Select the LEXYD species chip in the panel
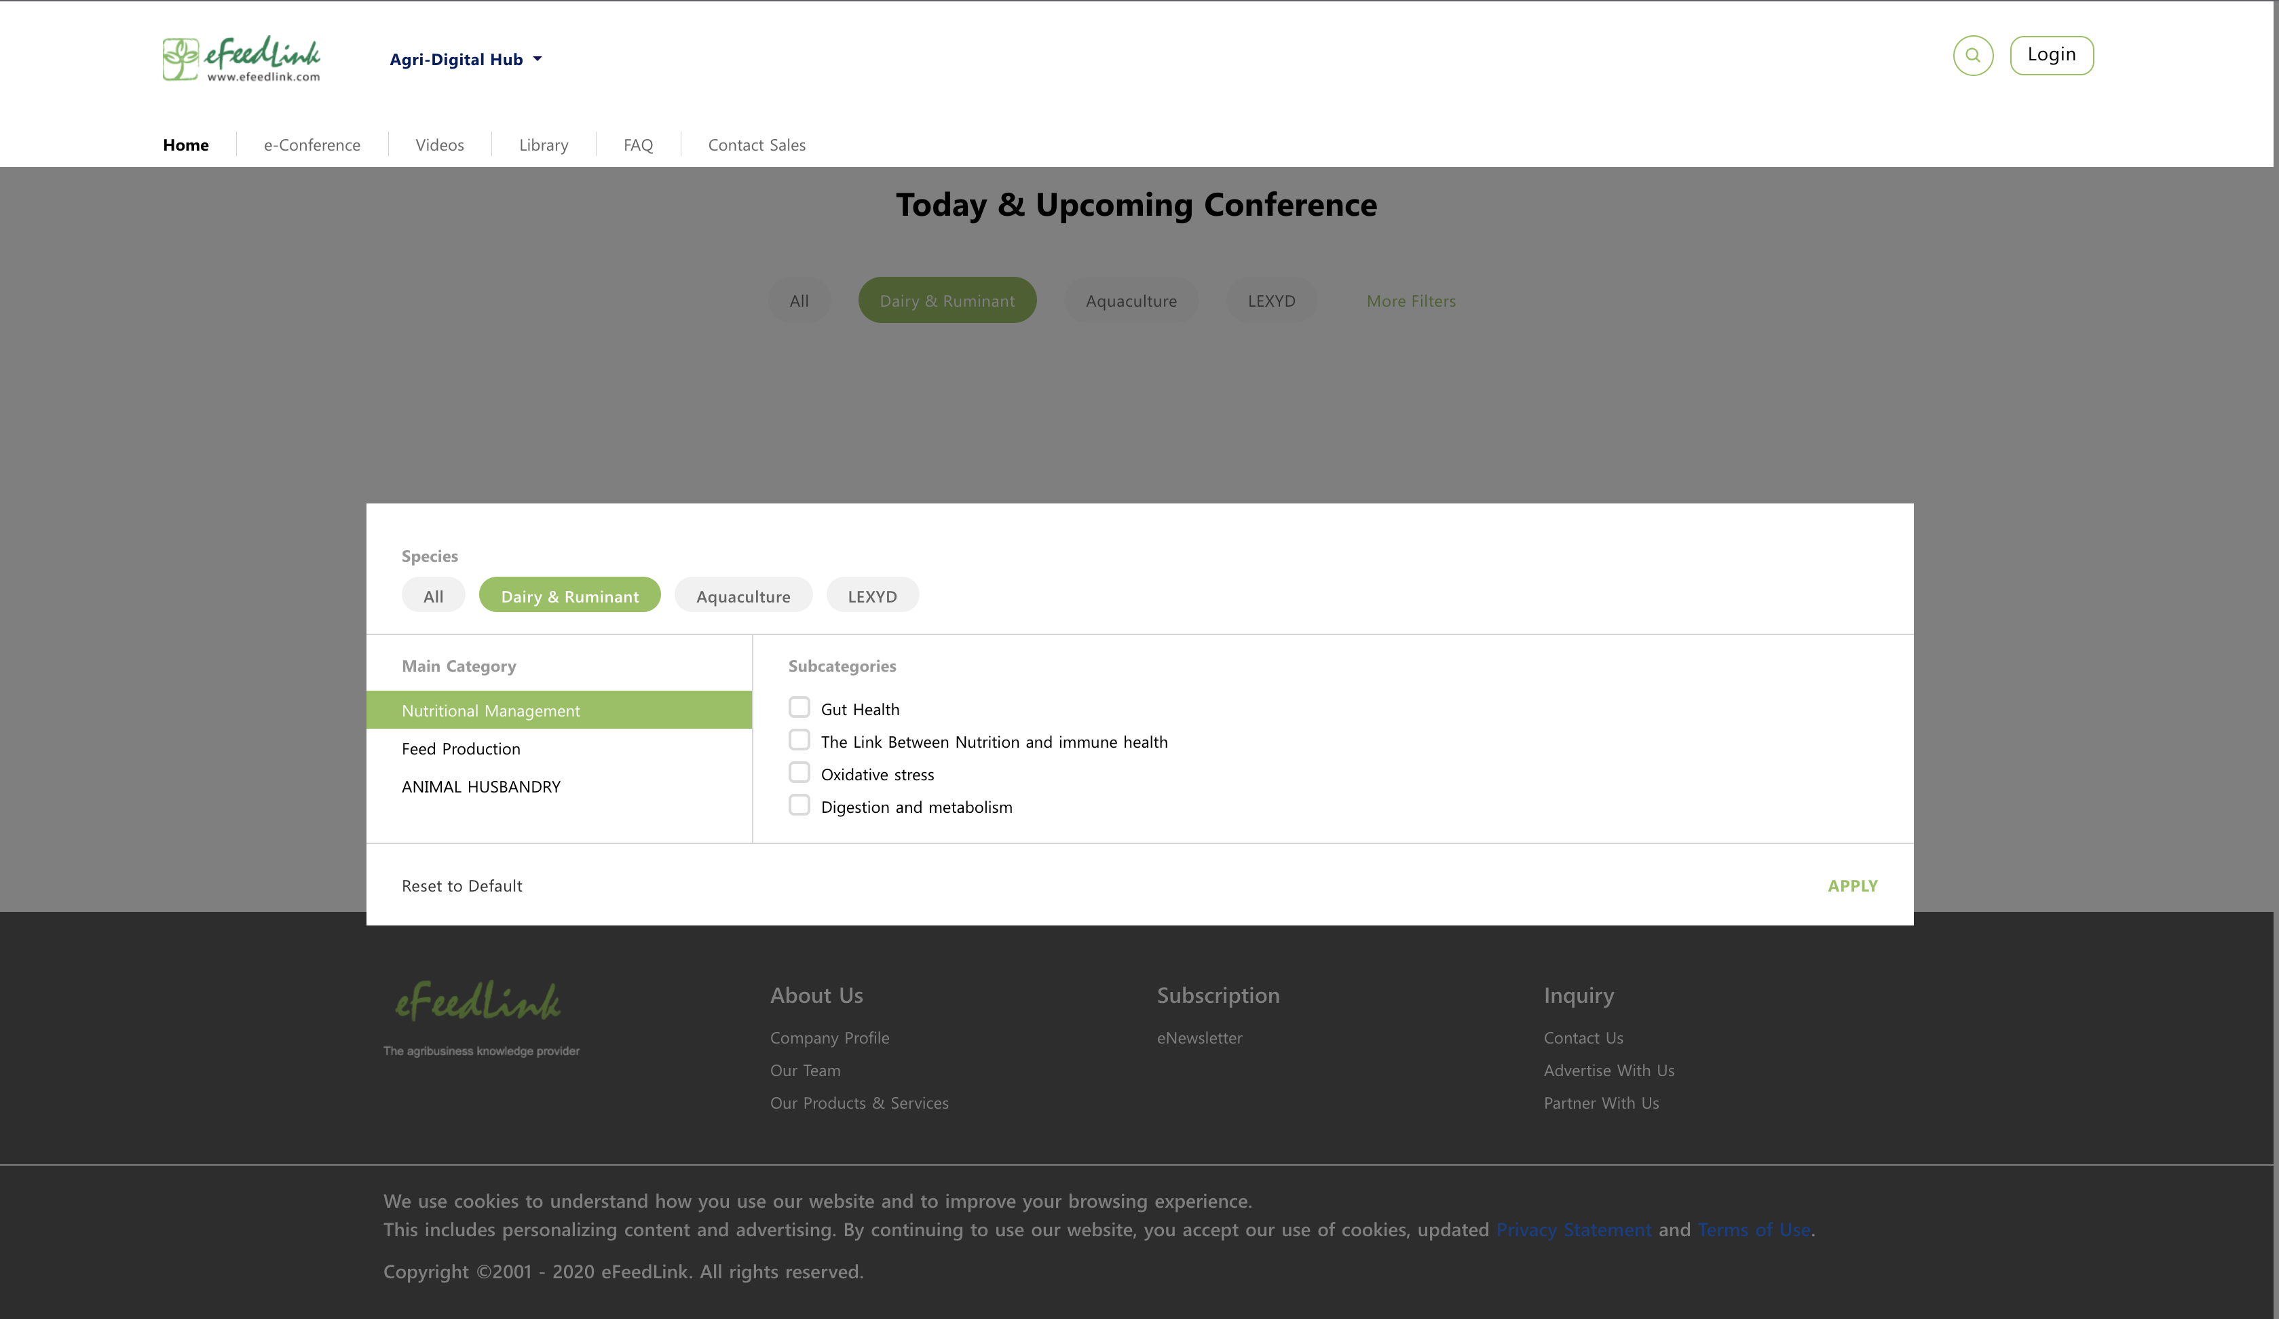The image size is (2279, 1319). [872, 596]
